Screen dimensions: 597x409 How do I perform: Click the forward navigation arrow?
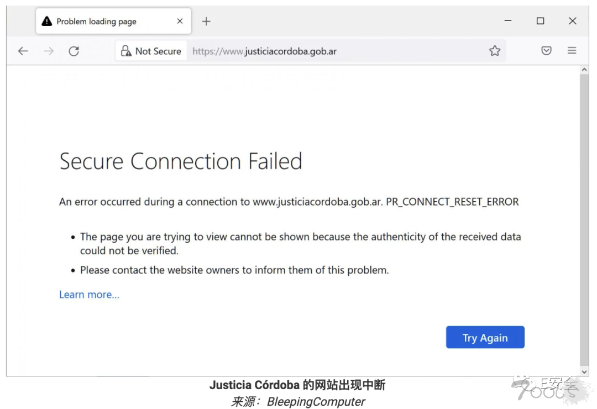coord(49,51)
